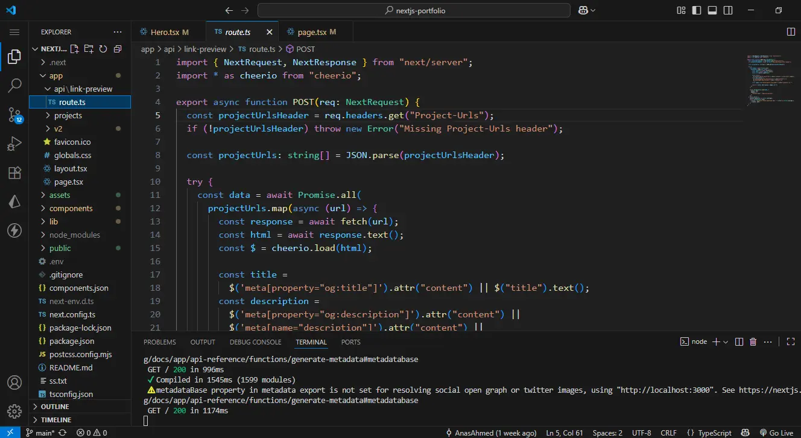The width and height of the screenshot is (801, 438).
Task: Open the Search view in activity bar
Action: (14, 86)
